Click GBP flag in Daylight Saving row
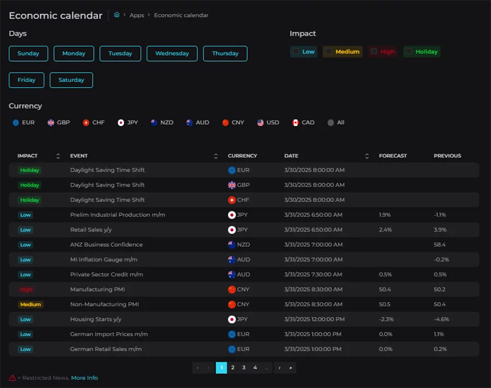491x388 pixels. 232,185
